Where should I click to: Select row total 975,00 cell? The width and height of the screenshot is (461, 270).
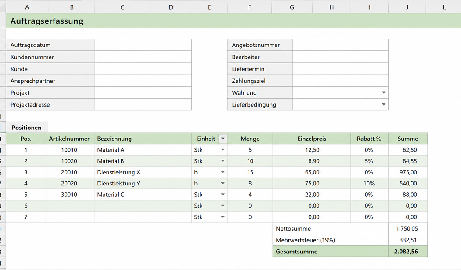click(408, 172)
